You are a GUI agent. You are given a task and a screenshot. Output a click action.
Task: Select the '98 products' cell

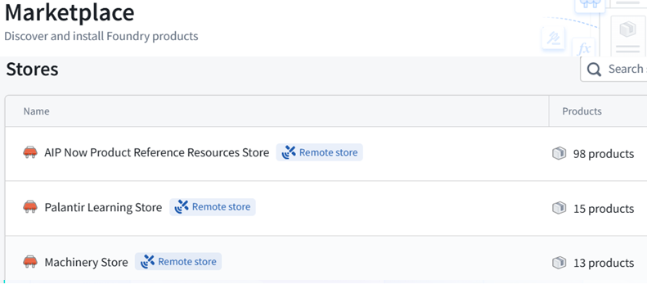[x=598, y=154]
